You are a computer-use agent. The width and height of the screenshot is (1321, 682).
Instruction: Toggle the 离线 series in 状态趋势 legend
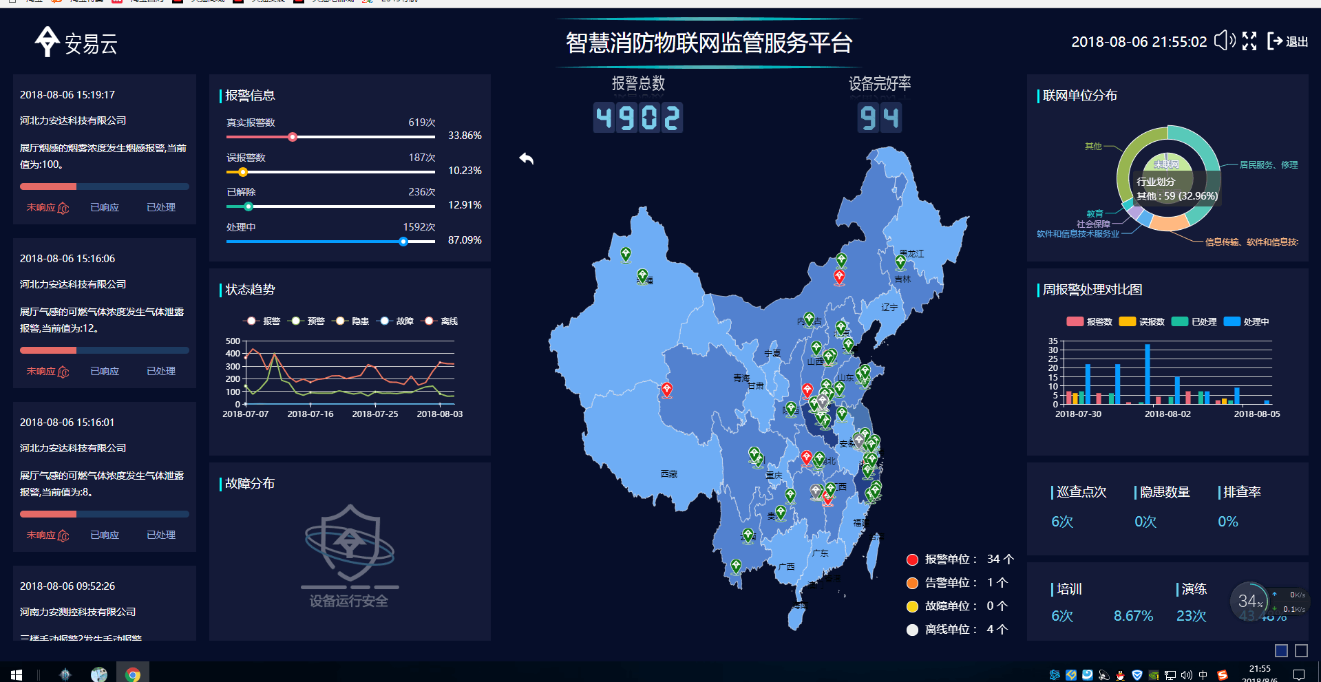click(x=441, y=321)
